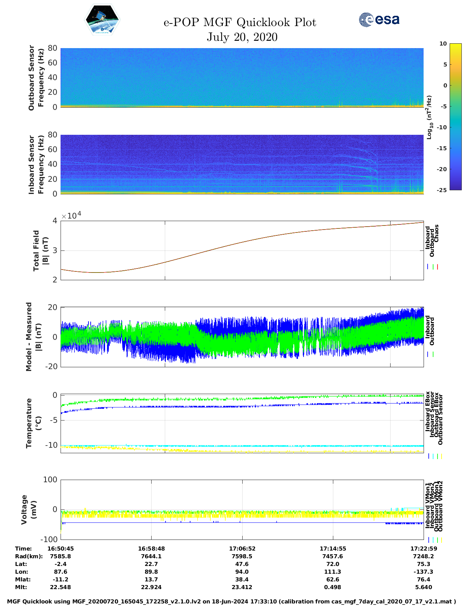Viewport: 468px width, 606px height.
Task: Click the red Chaos legend marker
Action: coord(438,267)
